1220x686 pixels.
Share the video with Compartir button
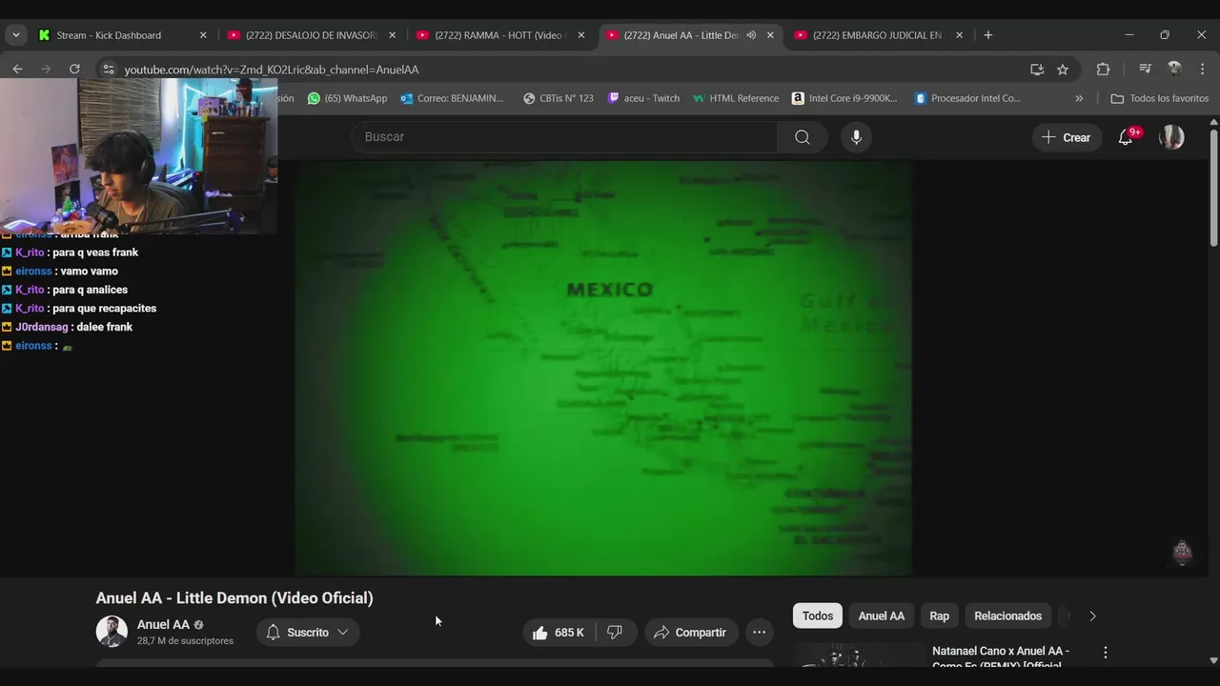click(x=690, y=633)
